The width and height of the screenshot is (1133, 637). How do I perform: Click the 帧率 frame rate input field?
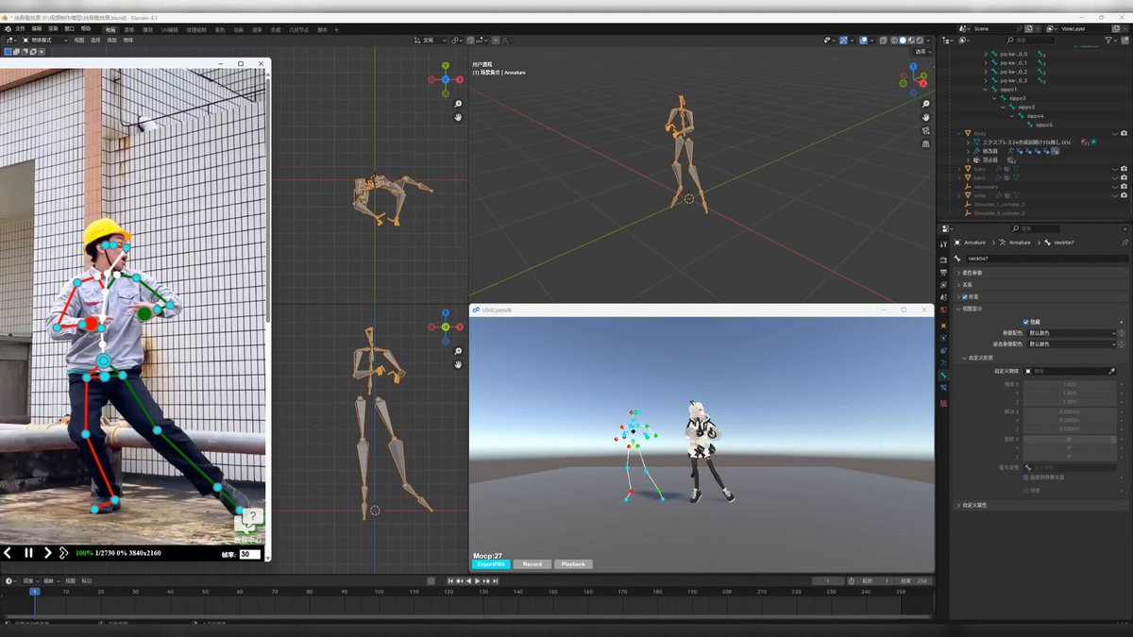[250, 555]
